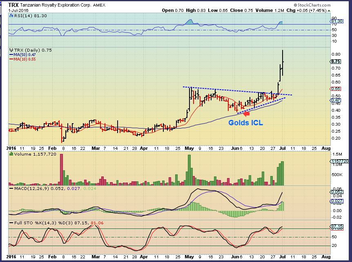Click the MA(50) 0.47 legend entry
Image resolution: width=352 pixels, height=262 pixels.
click(25, 55)
